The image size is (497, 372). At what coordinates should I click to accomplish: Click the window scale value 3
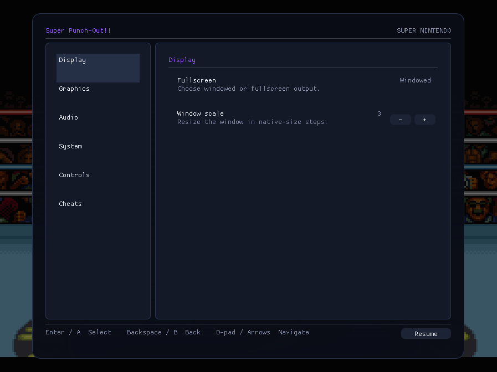tap(379, 113)
